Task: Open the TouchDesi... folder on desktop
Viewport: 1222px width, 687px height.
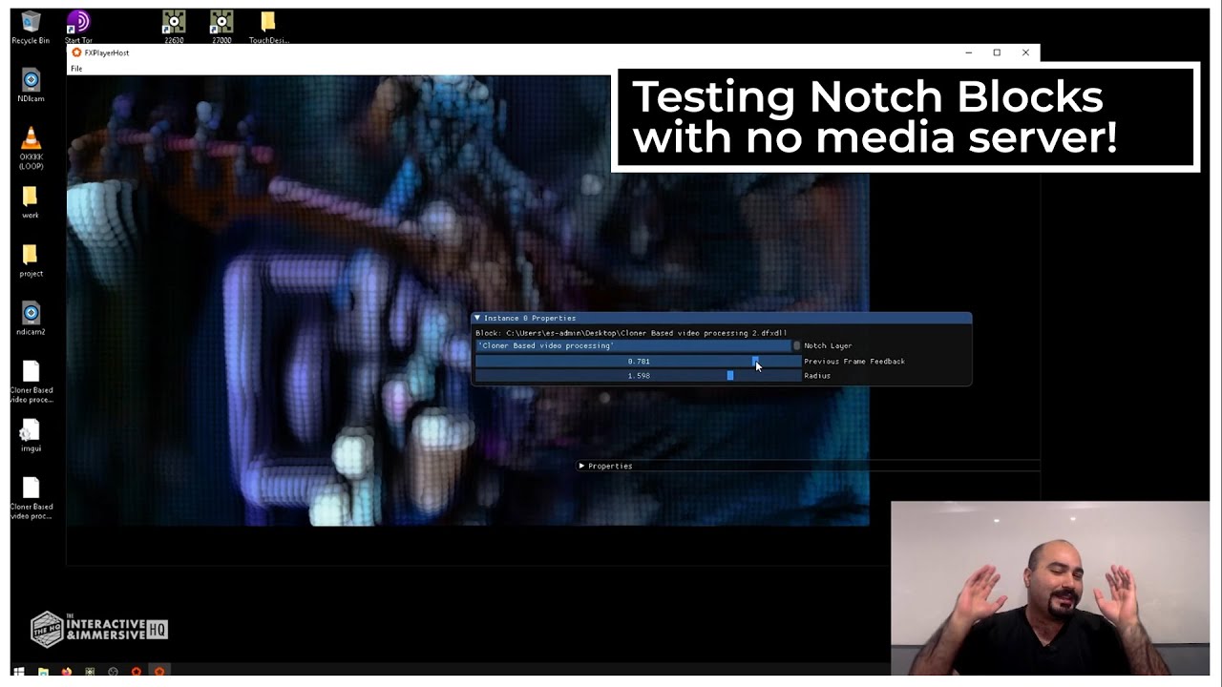Action: 268,28
